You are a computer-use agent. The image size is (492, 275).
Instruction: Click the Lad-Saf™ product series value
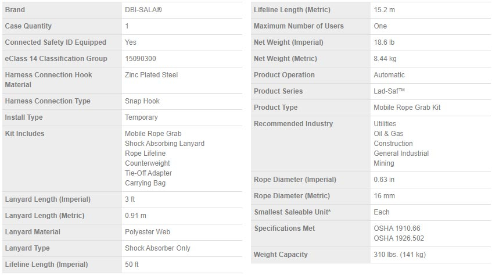tap(389, 91)
